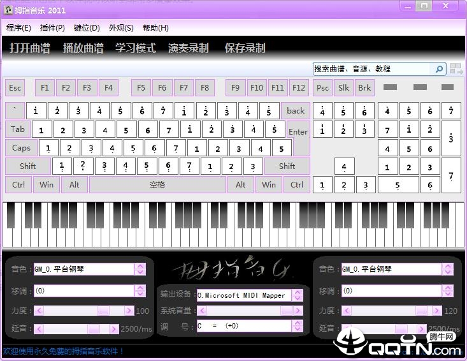Viewport: 467px width, 361px height.
Task: Open right 移调 transpose dropdown
Action: click(448, 291)
